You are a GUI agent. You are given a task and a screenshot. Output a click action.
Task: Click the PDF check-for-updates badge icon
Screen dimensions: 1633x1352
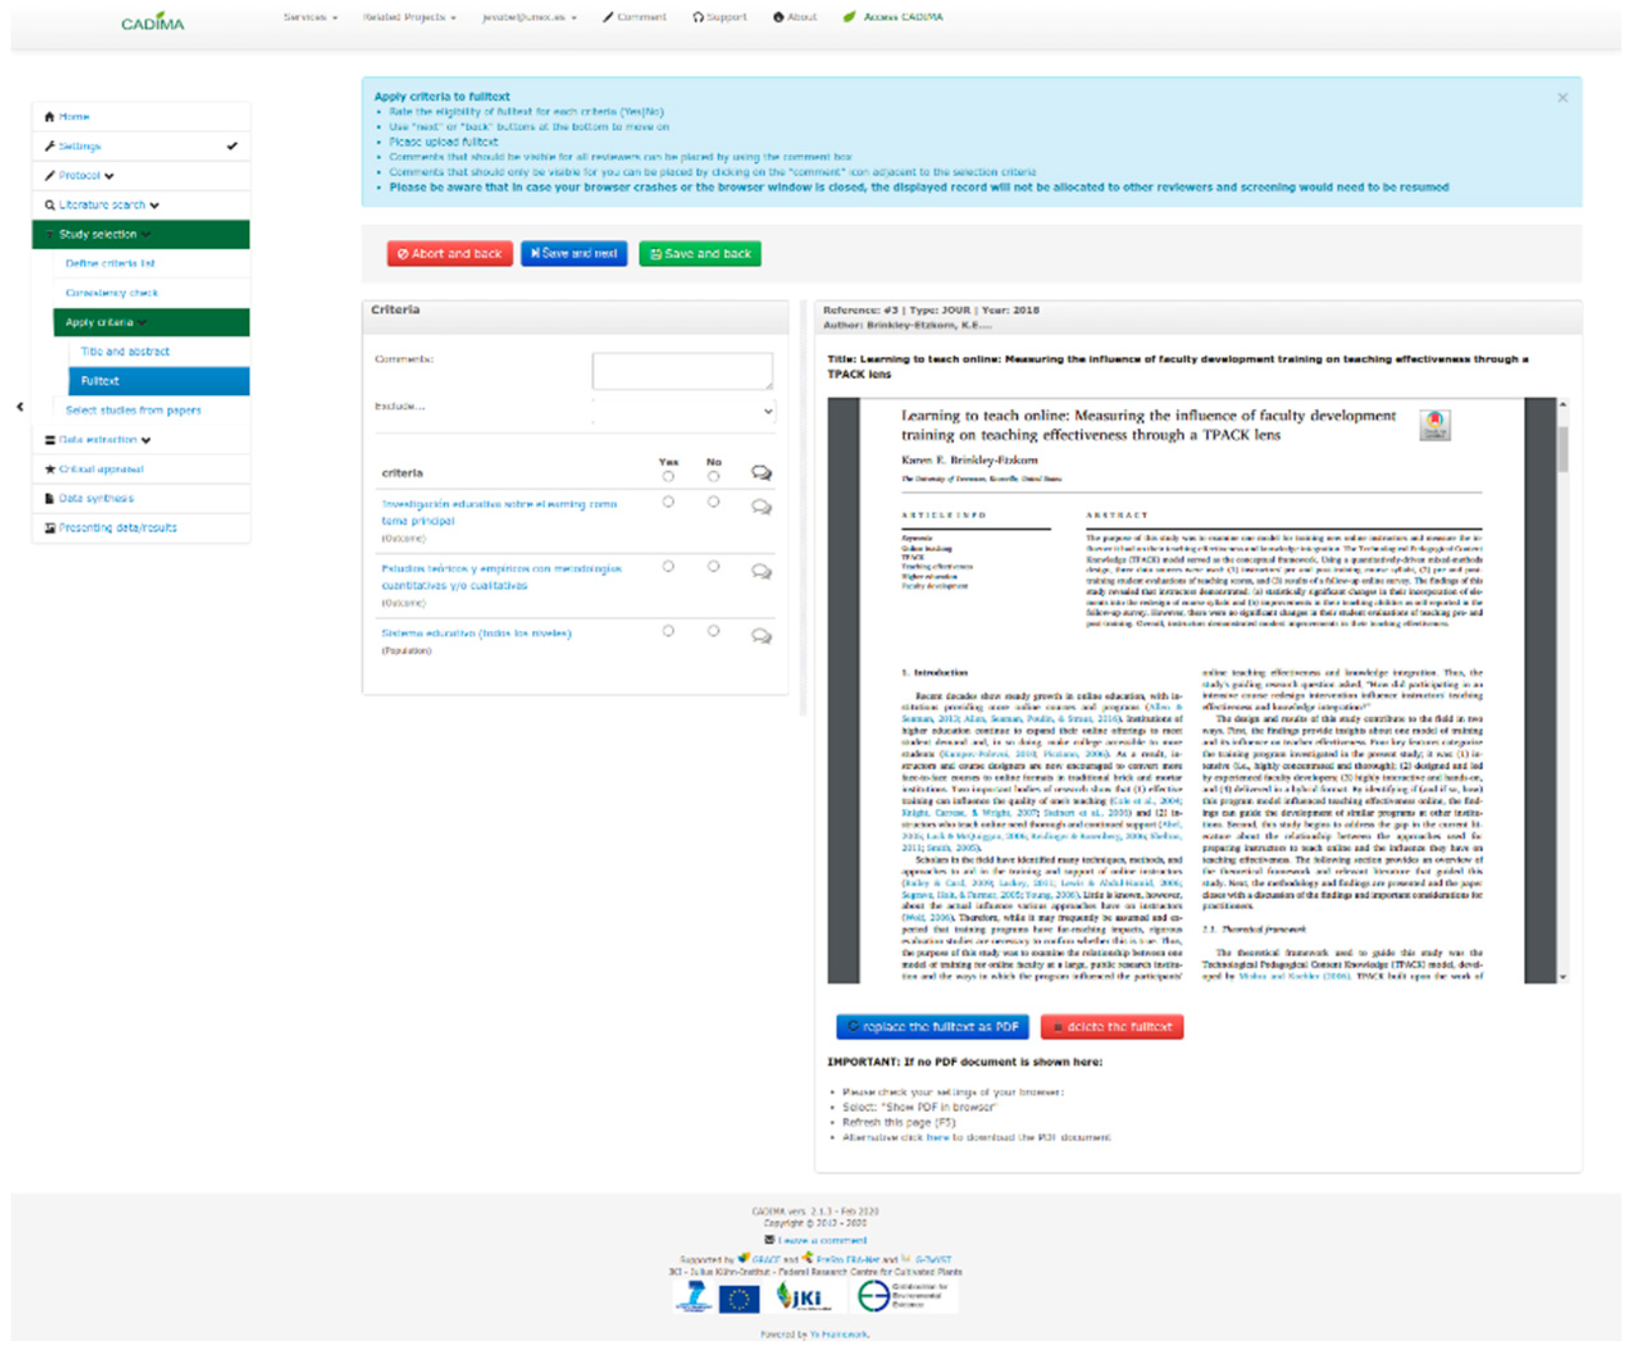(x=1434, y=425)
